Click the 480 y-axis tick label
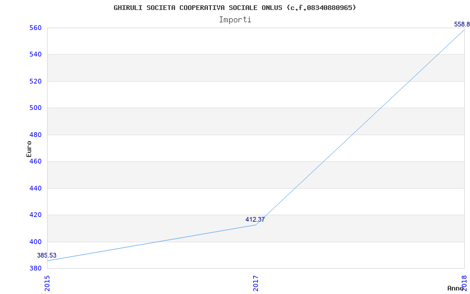 [35, 135]
